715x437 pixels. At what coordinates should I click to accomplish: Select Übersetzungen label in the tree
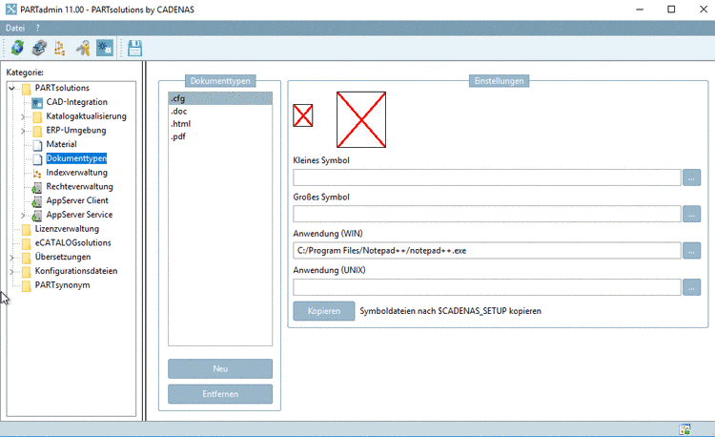(63, 257)
